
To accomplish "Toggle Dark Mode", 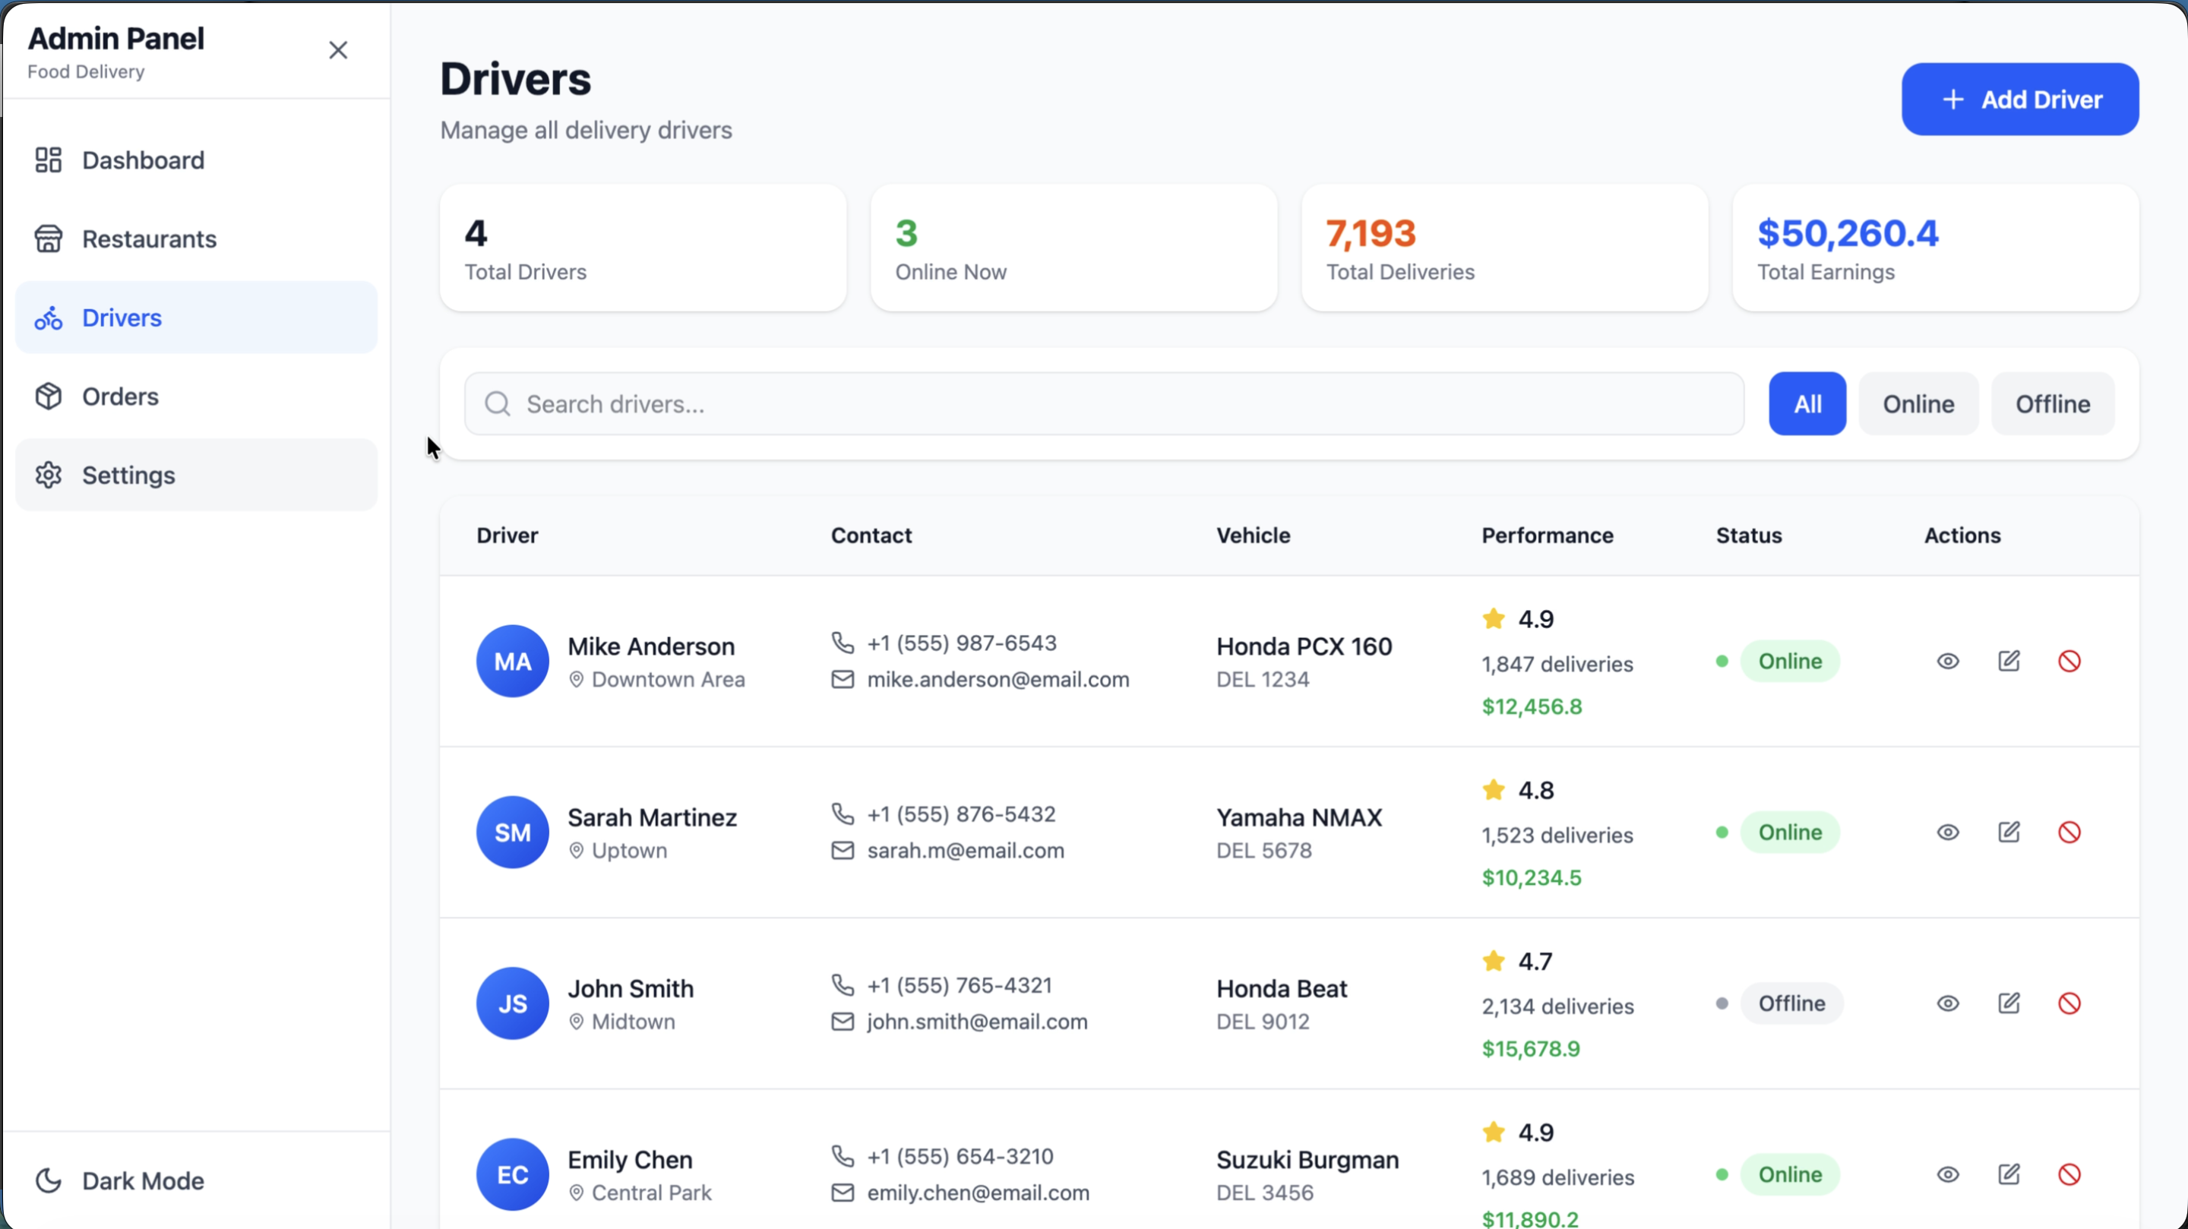I will point(196,1180).
